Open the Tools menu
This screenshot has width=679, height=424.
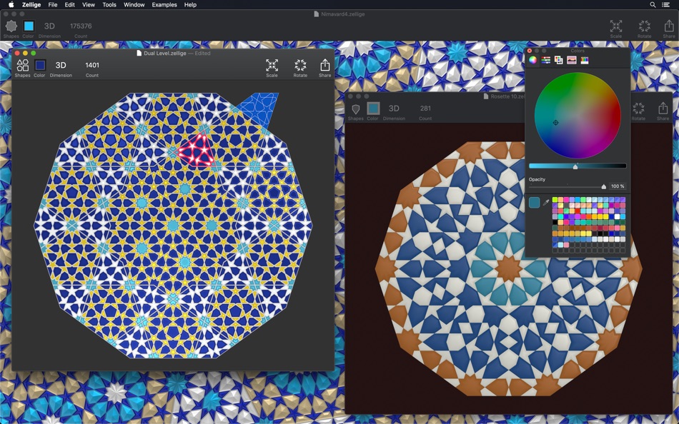109,5
